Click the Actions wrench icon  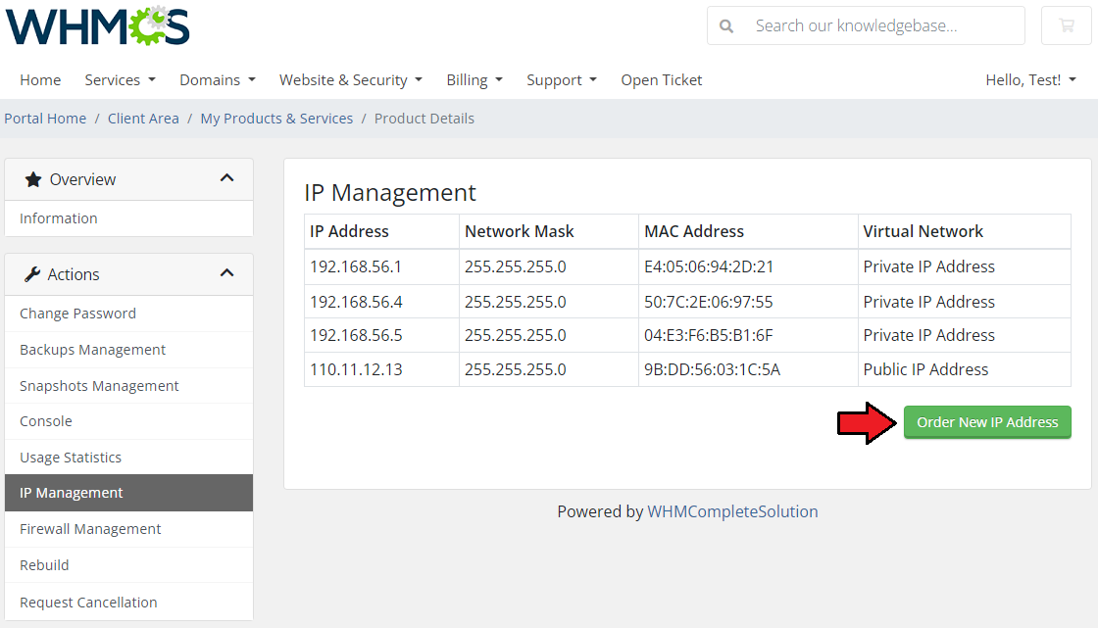click(32, 274)
